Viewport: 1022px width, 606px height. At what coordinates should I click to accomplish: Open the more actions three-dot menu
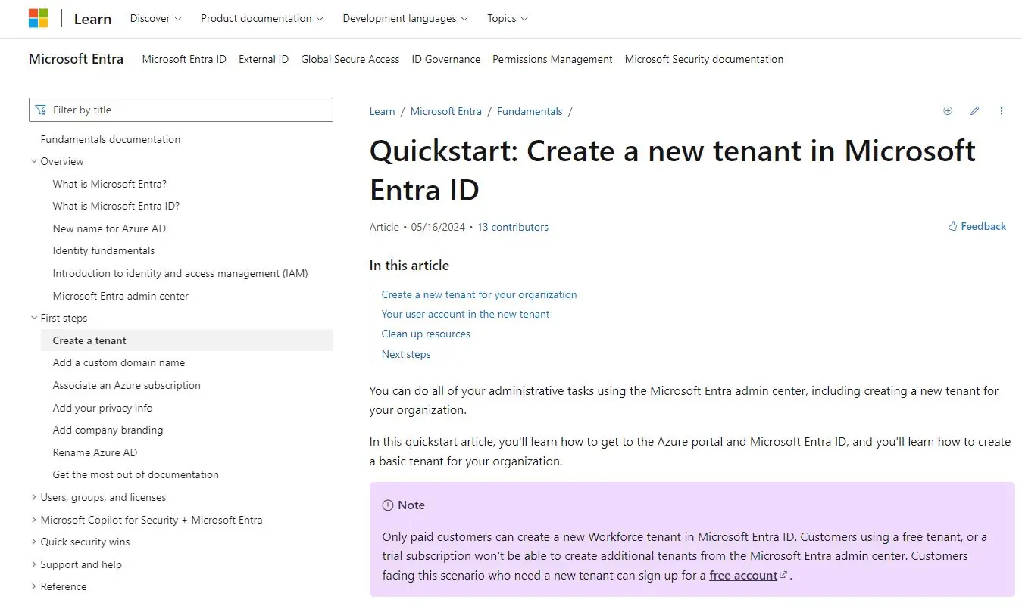[1001, 111]
